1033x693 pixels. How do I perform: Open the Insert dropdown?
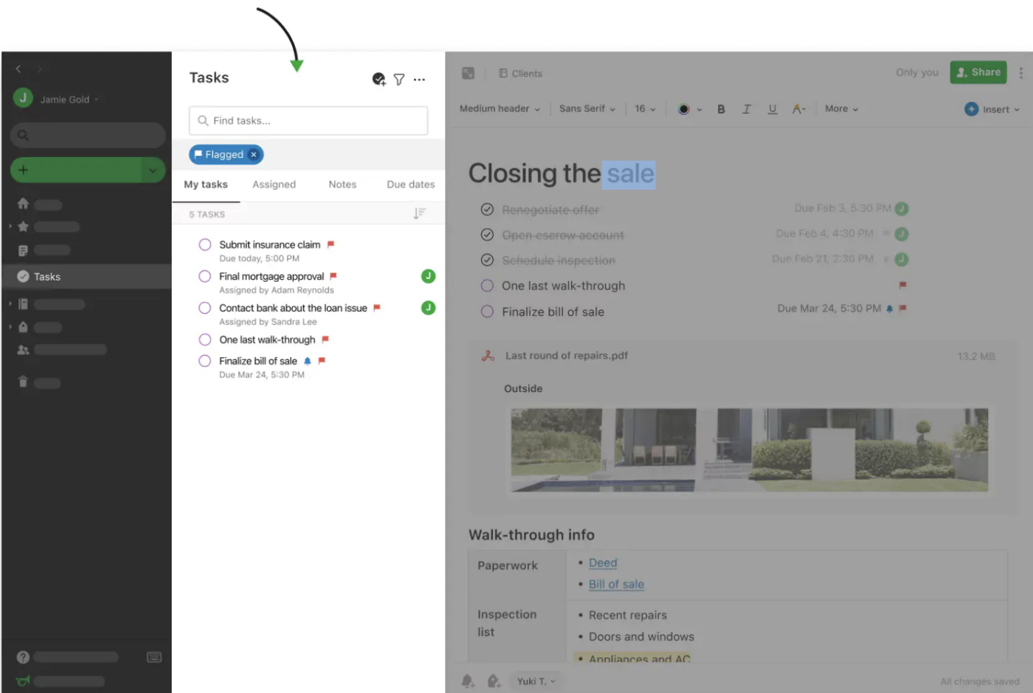point(992,108)
